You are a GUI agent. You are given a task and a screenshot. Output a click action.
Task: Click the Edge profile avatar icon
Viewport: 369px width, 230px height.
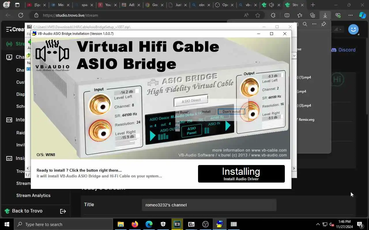(6, 5)
